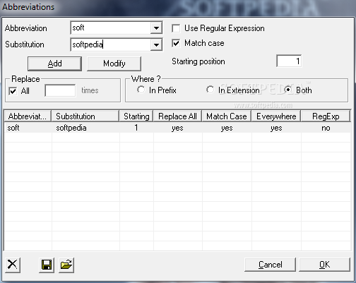
Task: Open the Abbreviation dropdown arrow
Action: click(156, 28)
